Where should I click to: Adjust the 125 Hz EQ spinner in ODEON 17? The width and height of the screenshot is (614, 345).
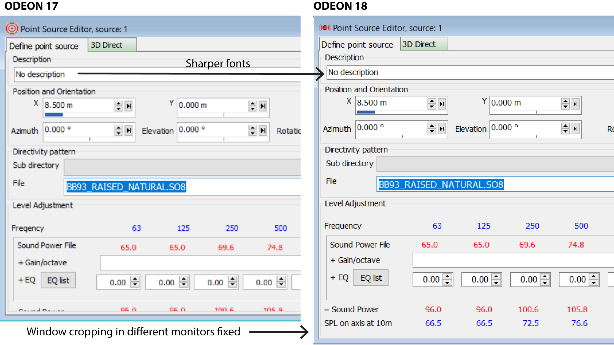coord(184,282)
